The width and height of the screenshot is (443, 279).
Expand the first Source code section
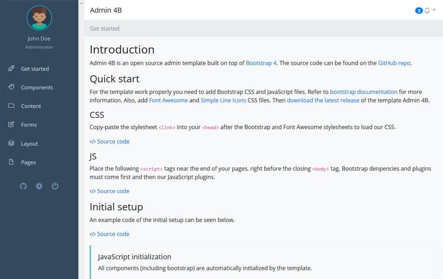click(109, 141)
